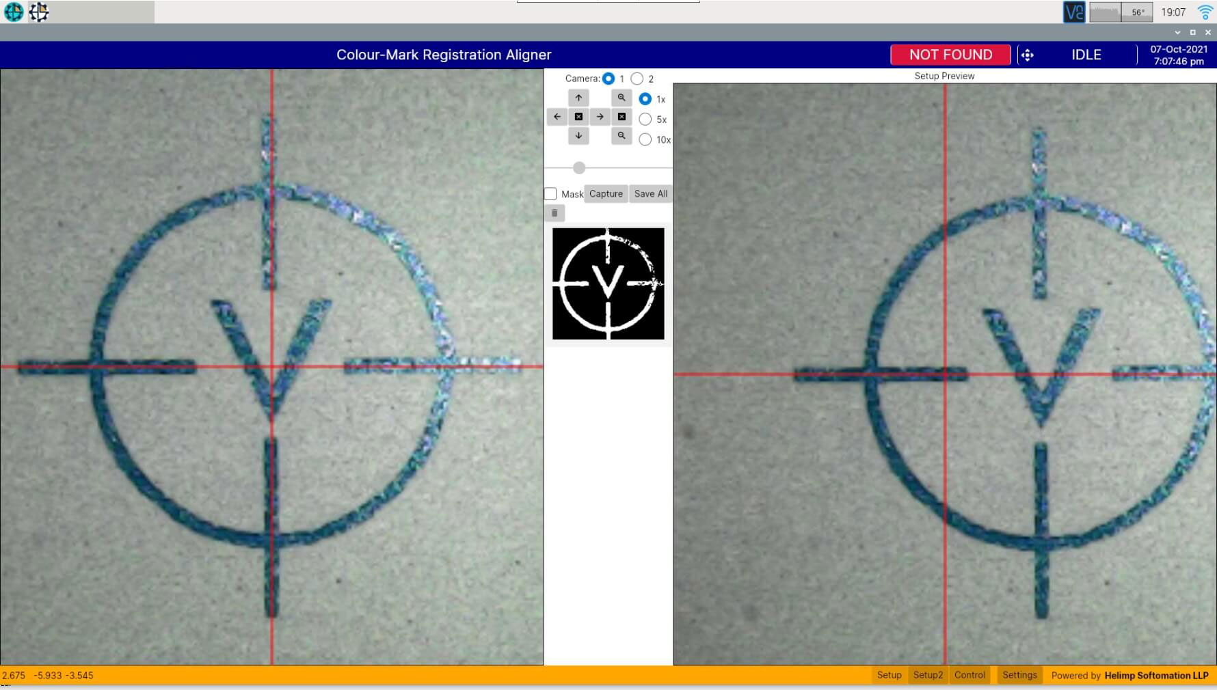This screenshot has width=1217, height=690.
Task: Switch to the Setup2 tab
Action: pyautogui.click(x=928, y=675)
